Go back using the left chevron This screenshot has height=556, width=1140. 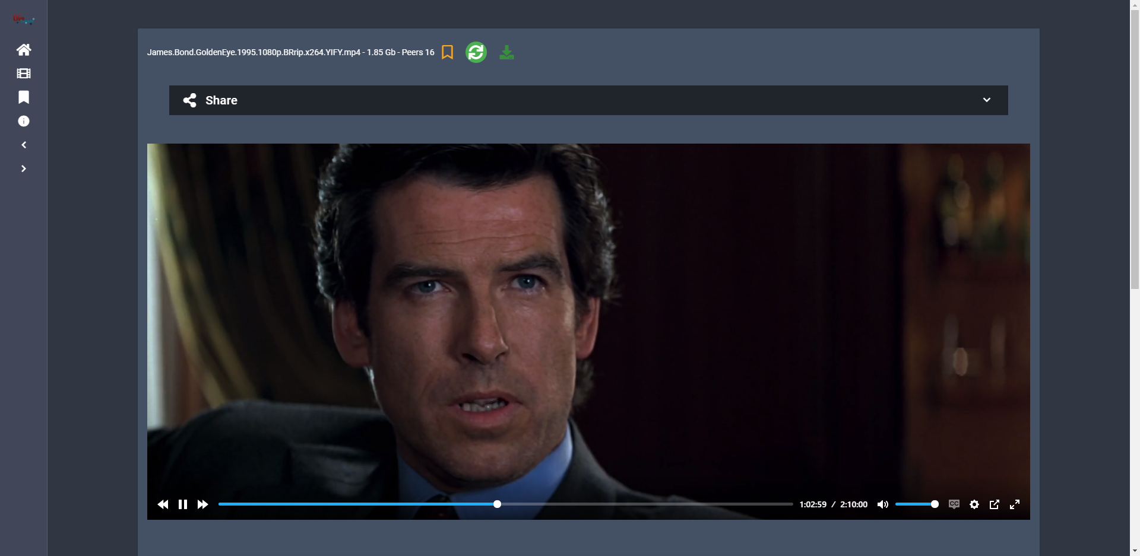coord(24,145)
